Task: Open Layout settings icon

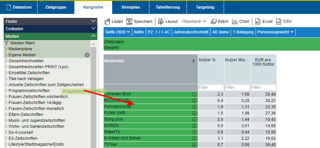Action: [161, 22]
